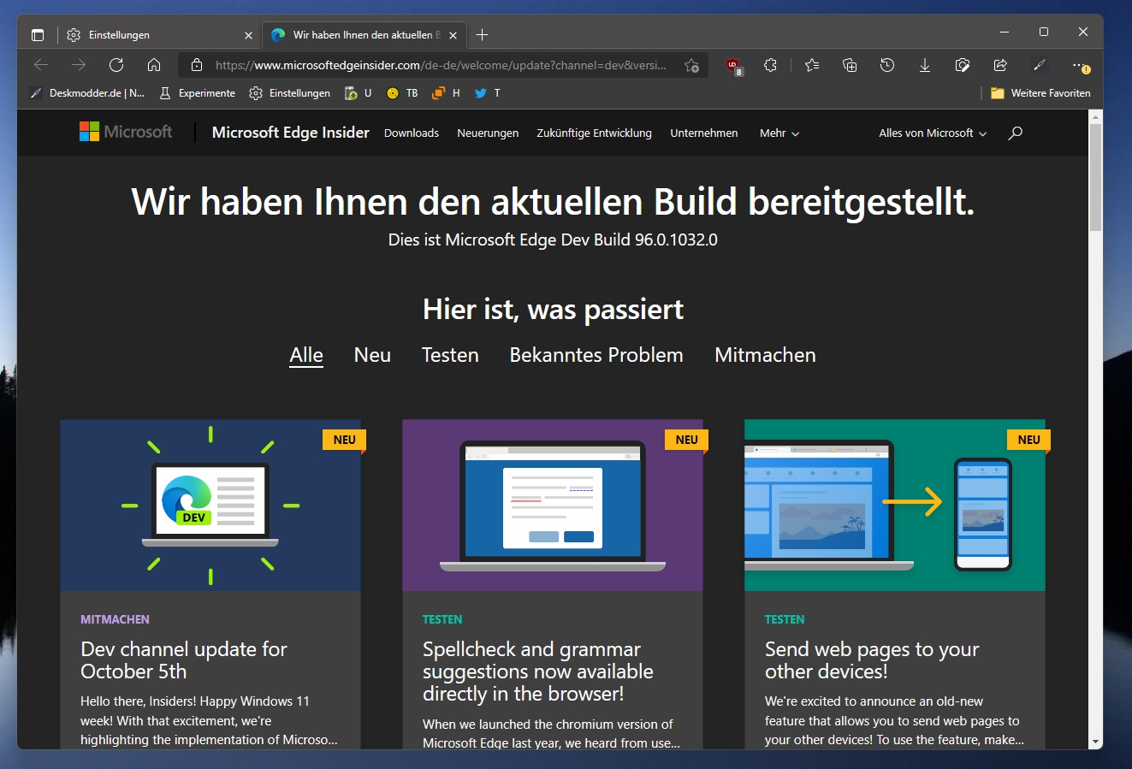Go back with the back arrow
This screenshot has width=1132, height=769.
pos(41,65)
